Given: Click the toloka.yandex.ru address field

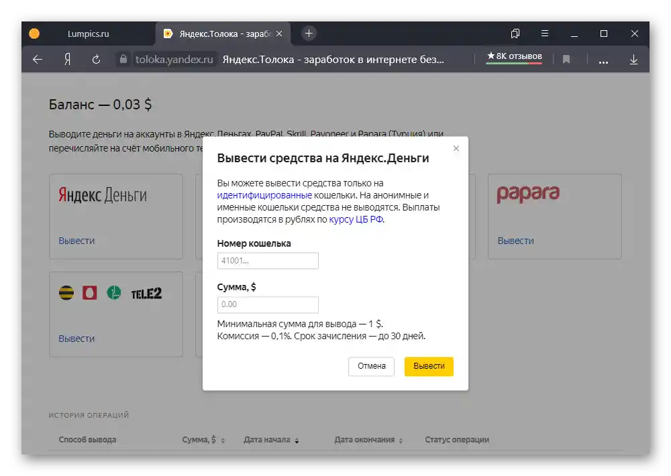Looking at the screenshot, I should point(174,60).
